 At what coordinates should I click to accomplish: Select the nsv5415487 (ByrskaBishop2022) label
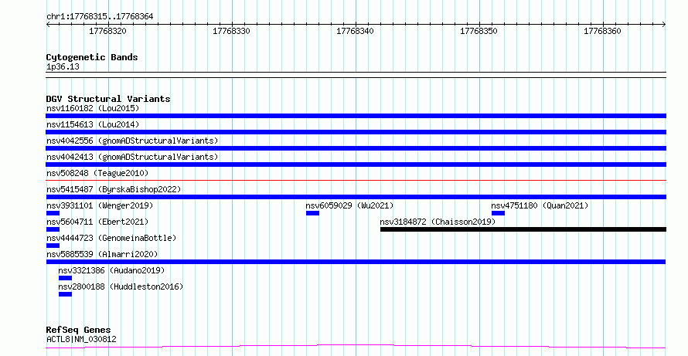coord(114,189)
